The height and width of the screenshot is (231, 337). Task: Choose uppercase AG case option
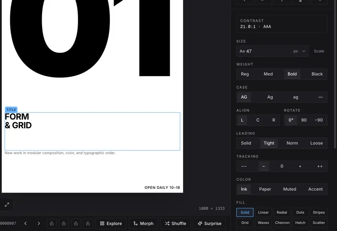click(244, 97)
